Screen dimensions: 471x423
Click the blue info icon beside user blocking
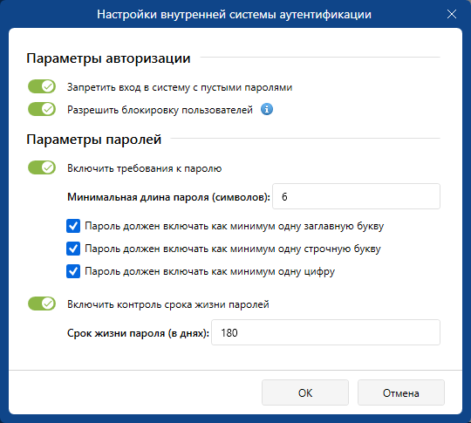[x=267, y=109]
